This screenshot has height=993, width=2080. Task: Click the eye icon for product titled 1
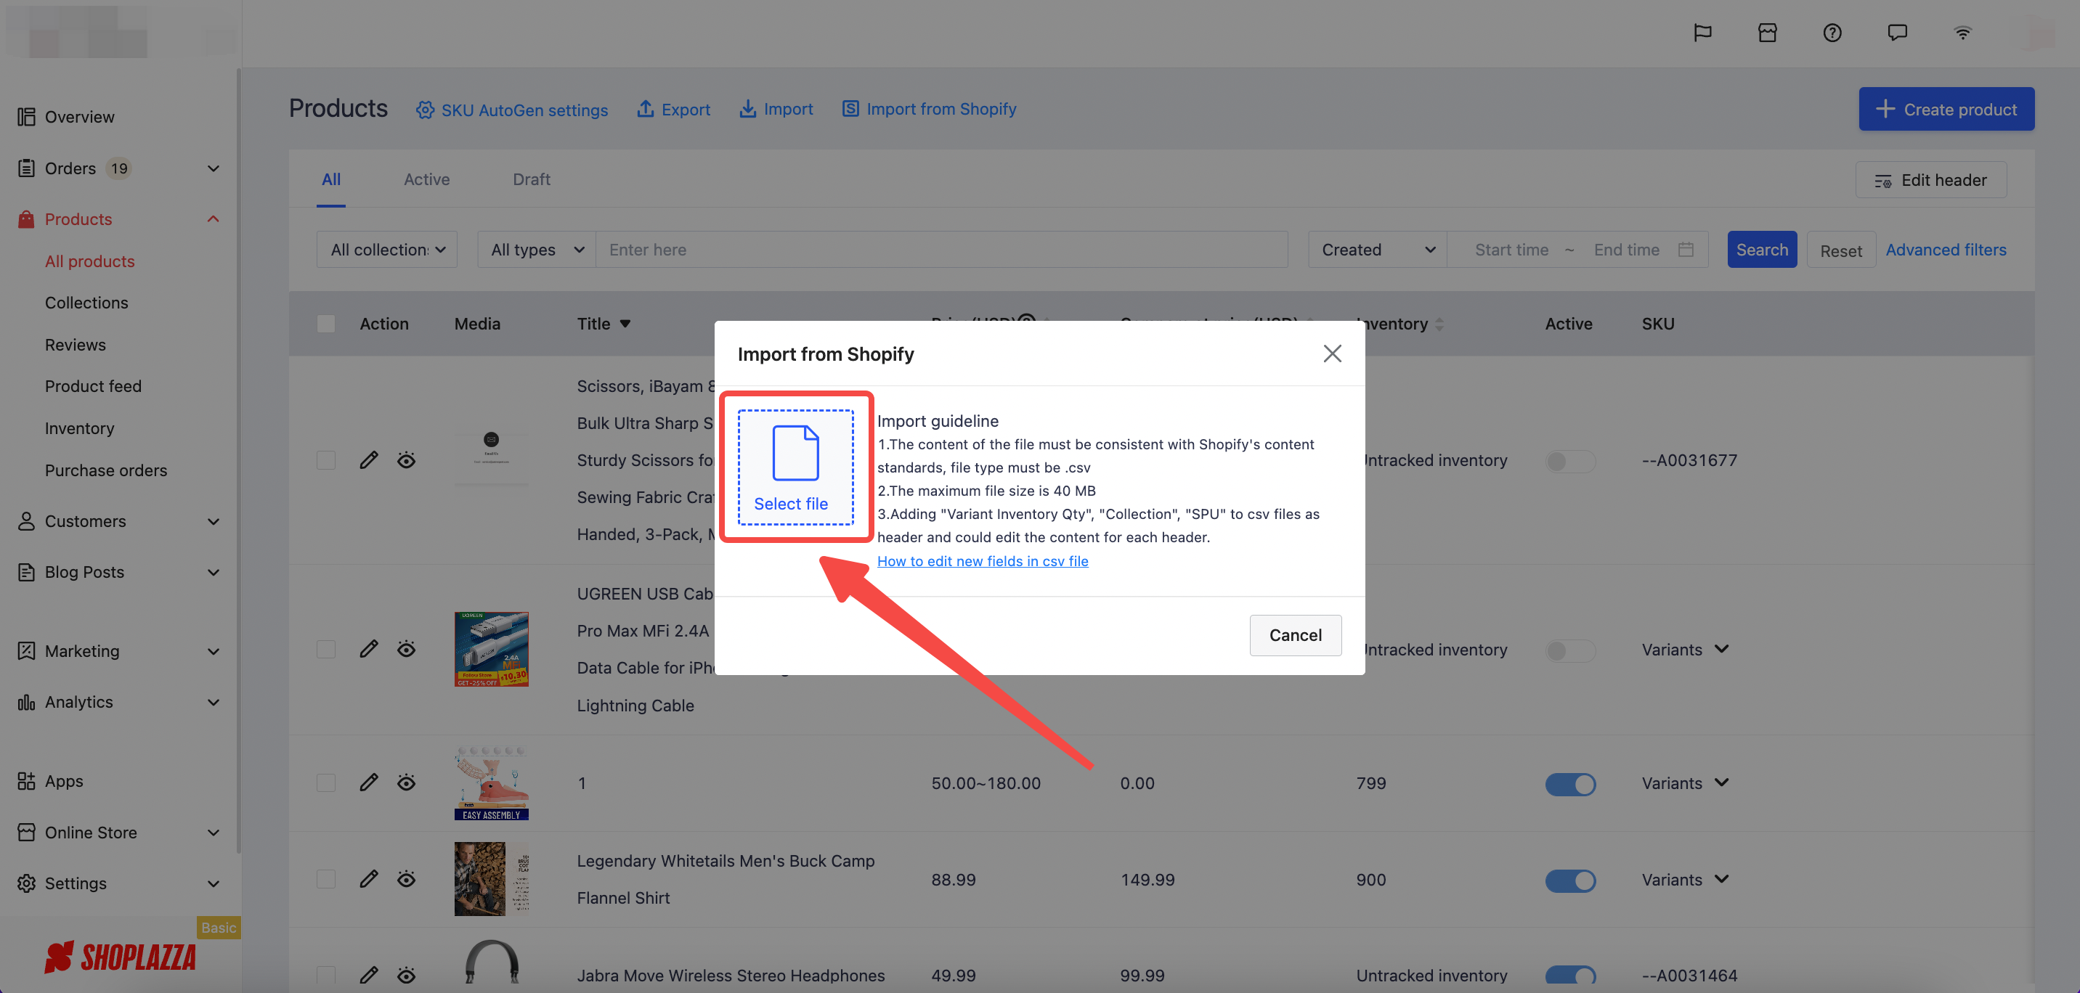pyautogui.click(x=406, y=782)
